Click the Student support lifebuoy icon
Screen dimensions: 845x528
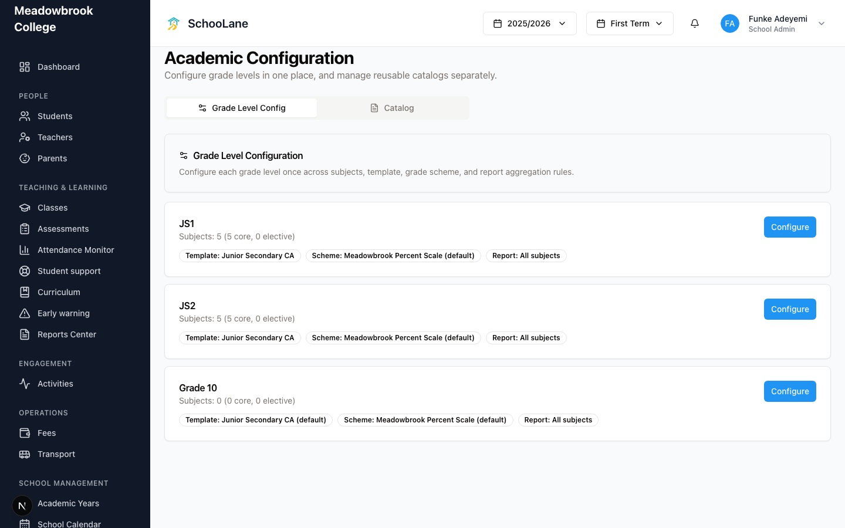(25, 271)
